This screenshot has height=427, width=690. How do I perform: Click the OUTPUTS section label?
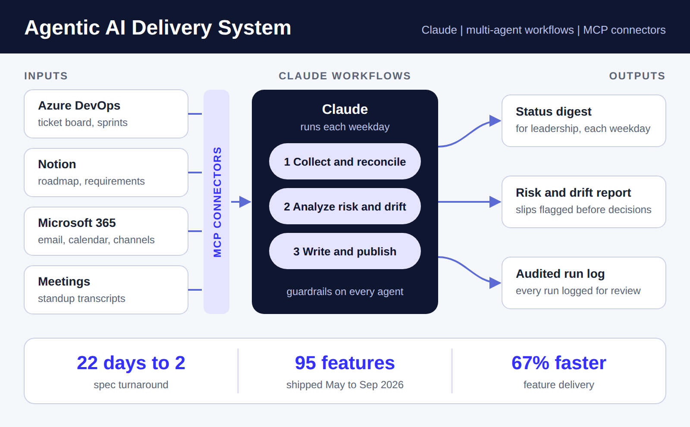[x=637, y=76]
